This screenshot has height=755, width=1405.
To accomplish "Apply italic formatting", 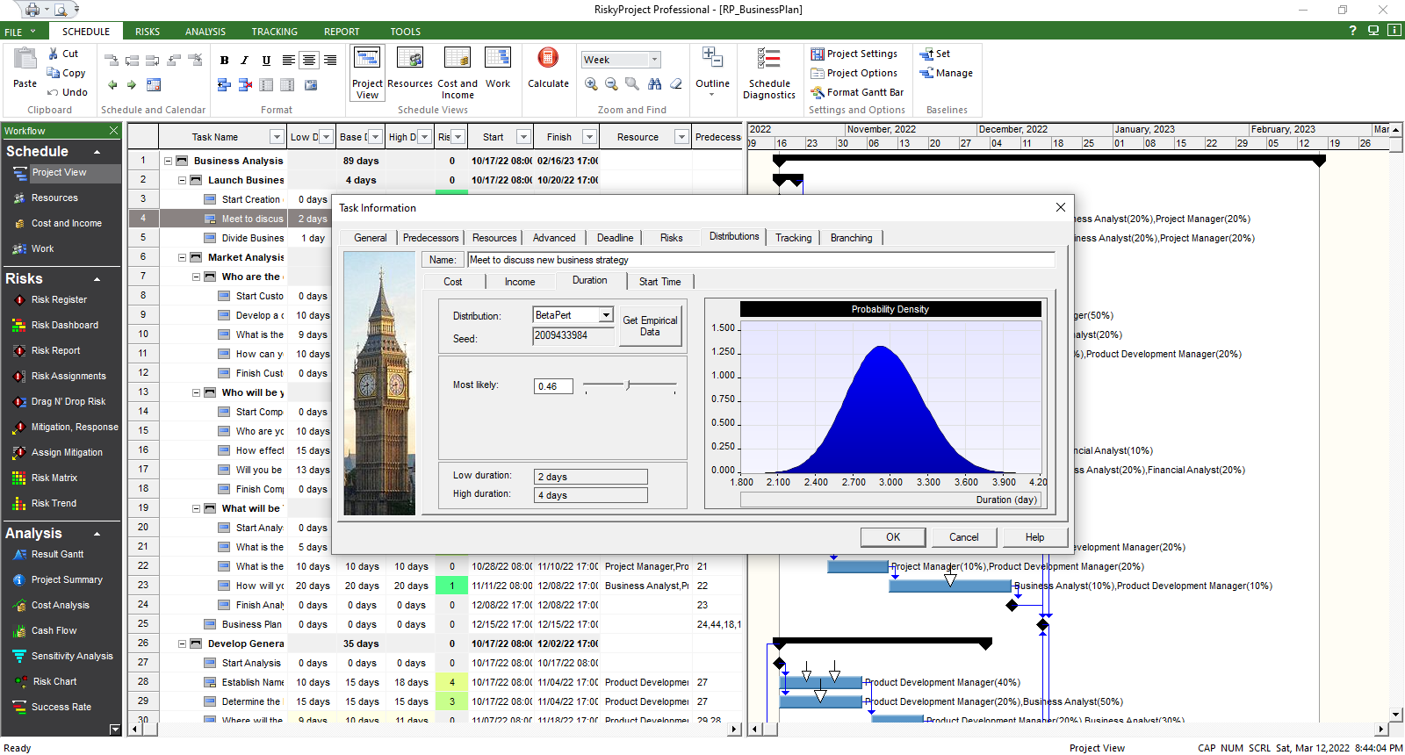I will 244,61.
